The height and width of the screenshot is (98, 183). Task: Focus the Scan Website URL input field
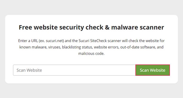pyautogui.click(x=74, y=70)
